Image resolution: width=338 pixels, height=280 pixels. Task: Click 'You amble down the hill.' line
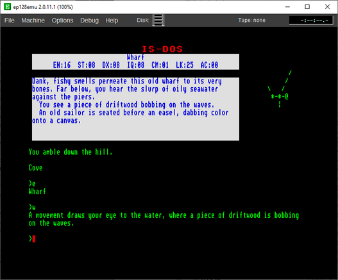tap(71, 152)
